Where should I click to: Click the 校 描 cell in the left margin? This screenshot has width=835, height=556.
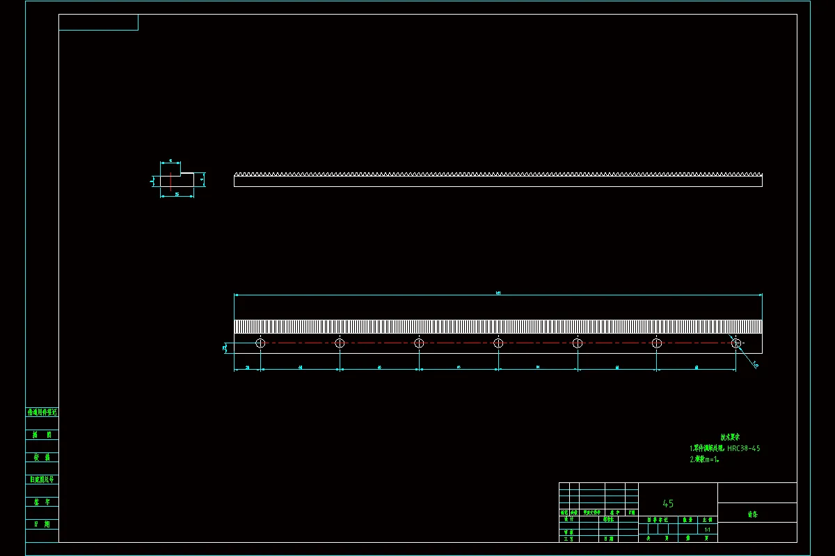[42, 457]
